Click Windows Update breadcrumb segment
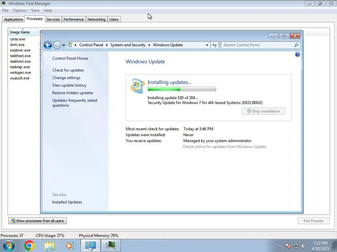The image size is (337, 252). (x=168, y=45)
